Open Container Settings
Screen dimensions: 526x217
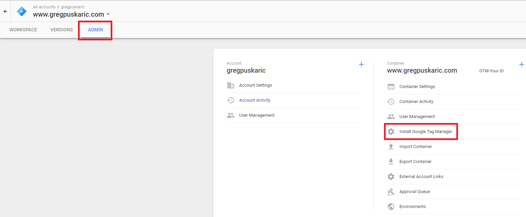pos(417,87)
